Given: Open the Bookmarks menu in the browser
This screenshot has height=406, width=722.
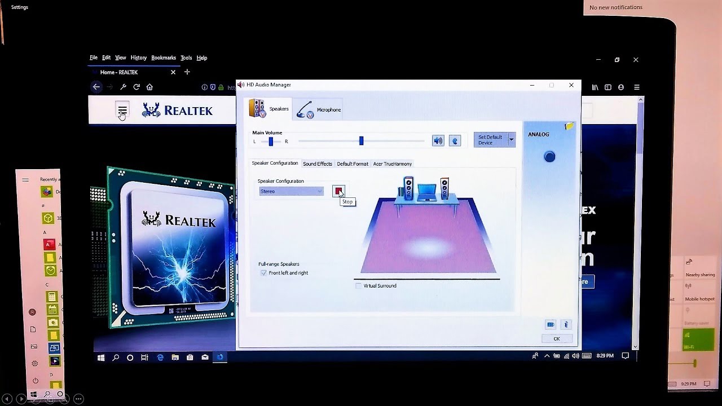Looking at the screenshot, I should 164,58.
